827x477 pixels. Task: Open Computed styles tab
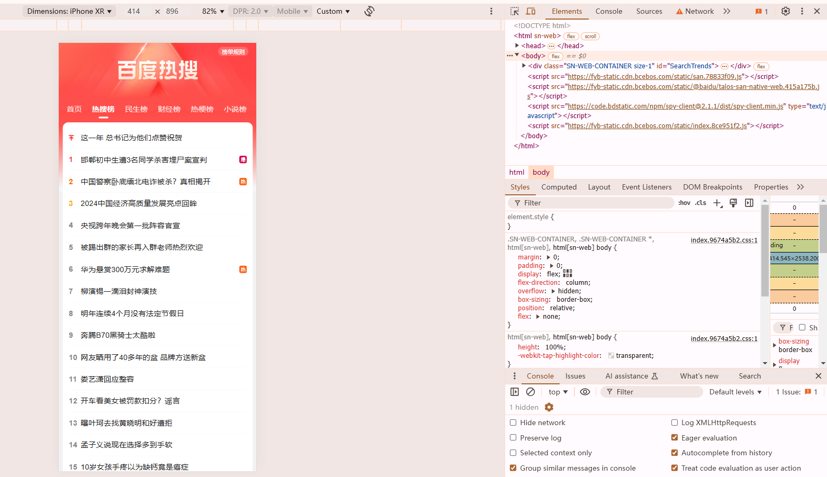click(559, 187)
